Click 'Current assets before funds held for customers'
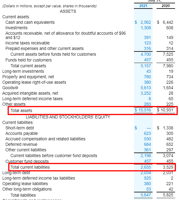 [x=53, y=54]
